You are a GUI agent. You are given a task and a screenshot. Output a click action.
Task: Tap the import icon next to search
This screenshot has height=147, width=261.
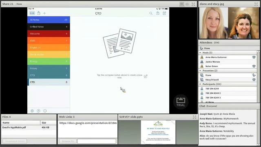pos(158,13)
